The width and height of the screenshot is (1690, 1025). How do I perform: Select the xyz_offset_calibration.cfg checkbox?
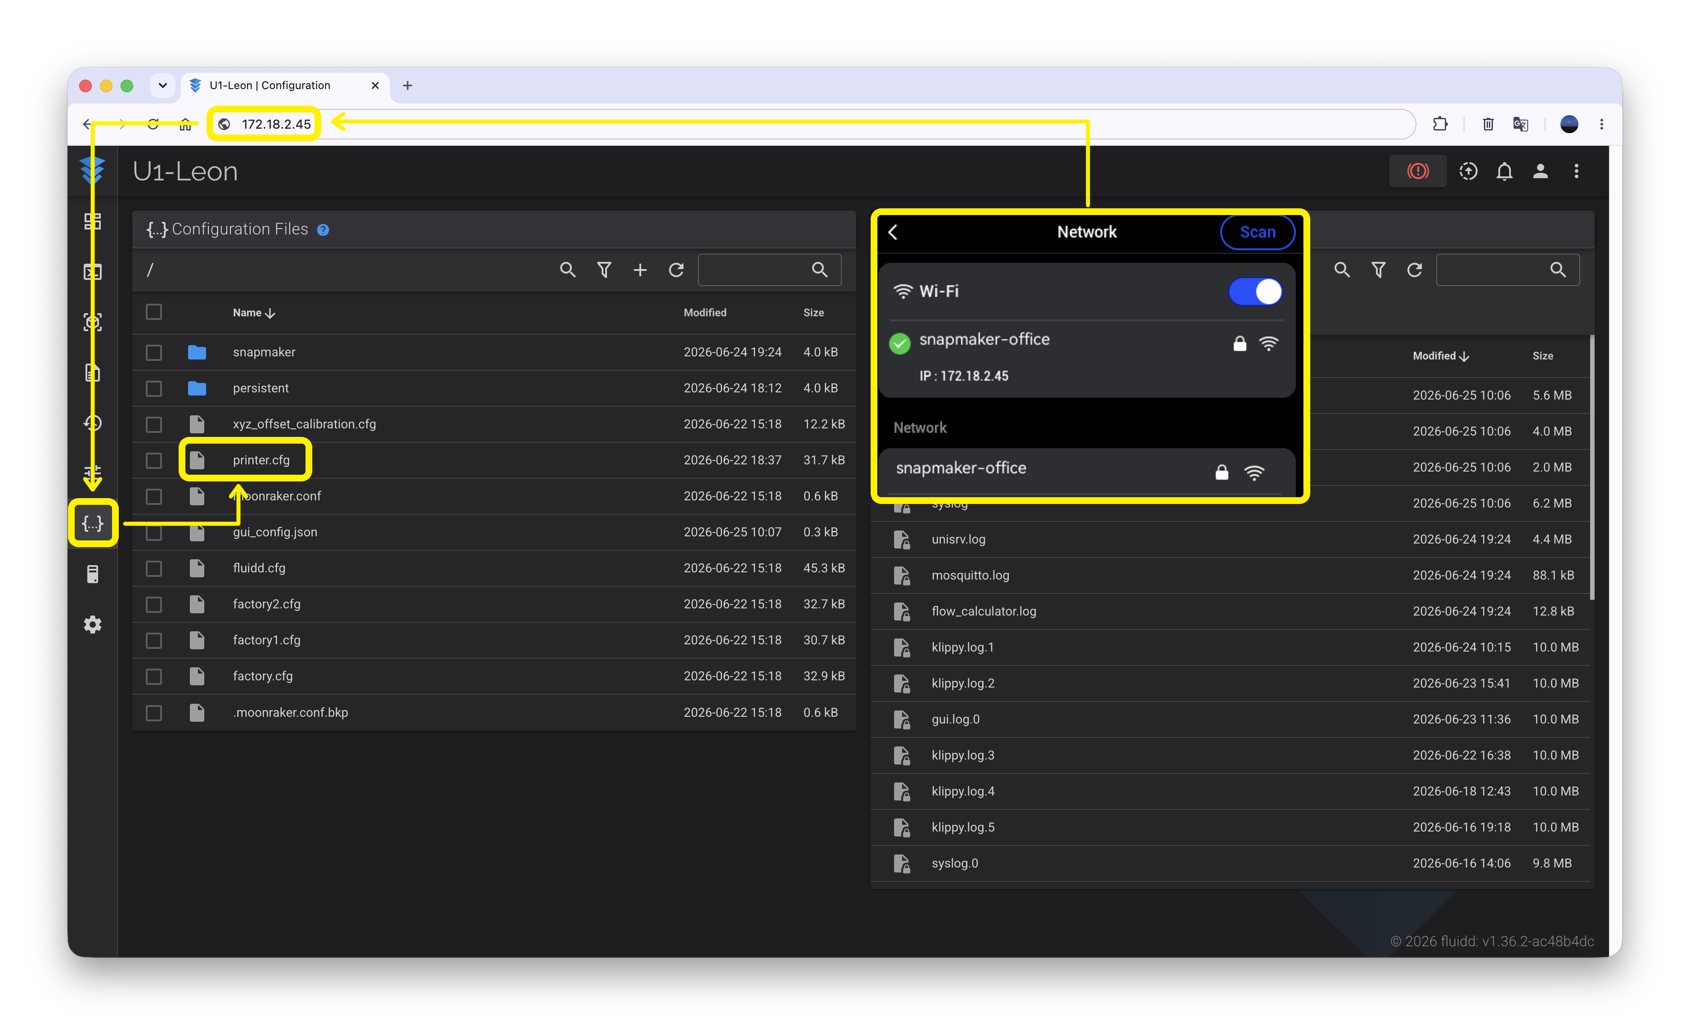153,424
